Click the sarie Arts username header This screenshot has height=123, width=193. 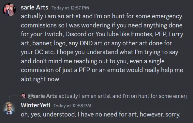point(35,8)
